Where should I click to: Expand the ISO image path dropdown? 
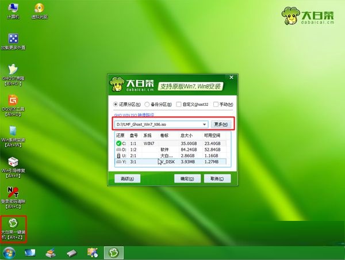tap(204, 124)
